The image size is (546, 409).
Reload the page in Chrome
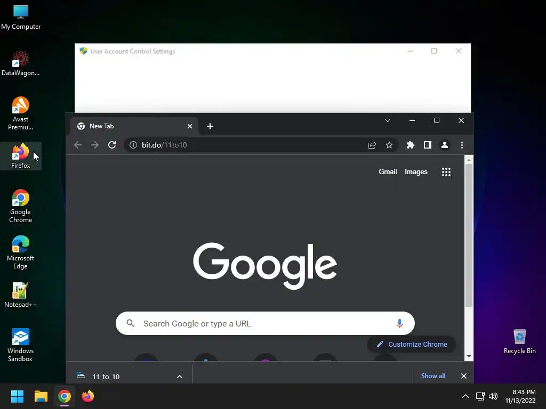tap(112, 145)
